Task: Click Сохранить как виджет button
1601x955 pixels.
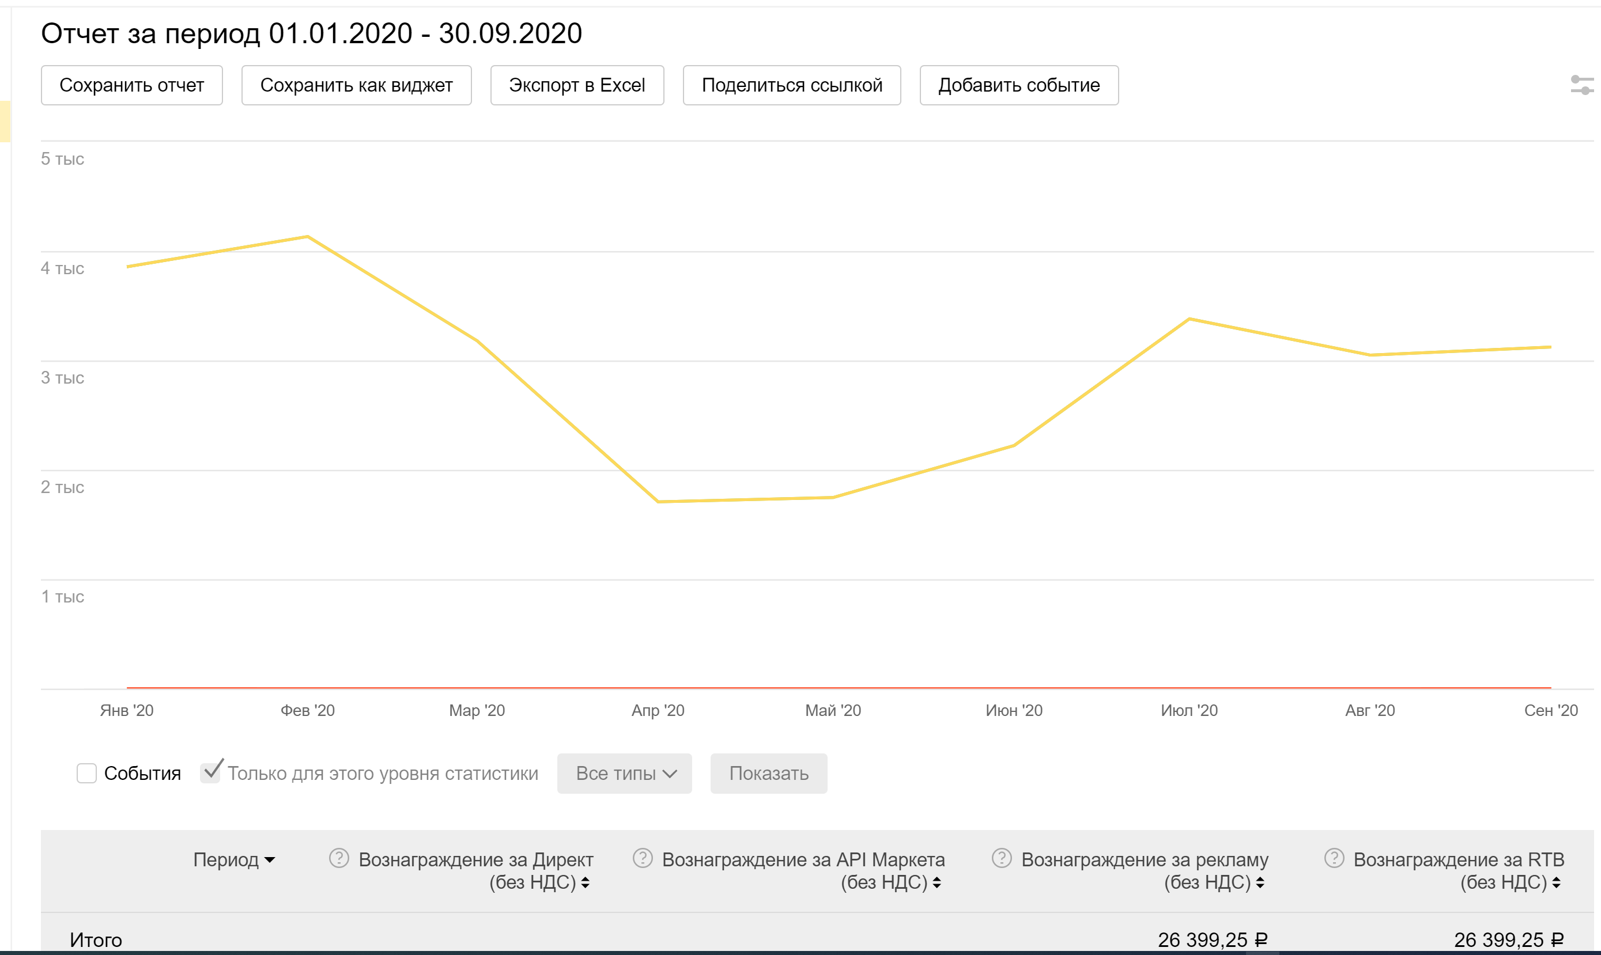Action: 356,85
